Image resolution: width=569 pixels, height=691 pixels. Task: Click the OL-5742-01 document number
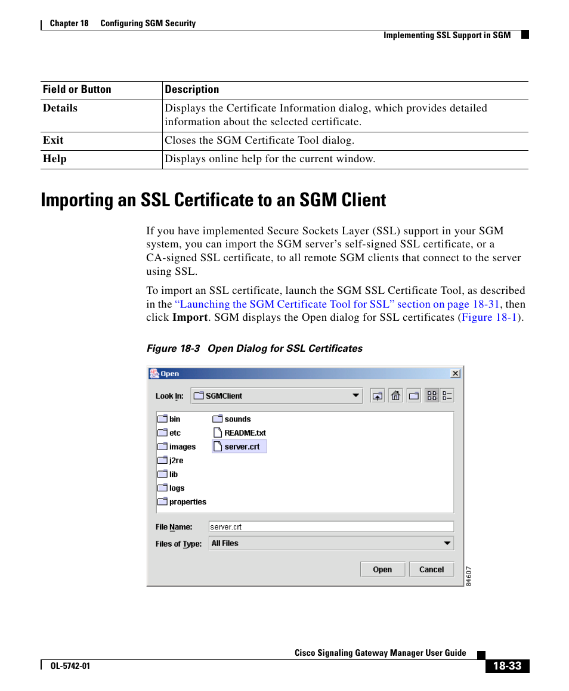point(70,666)
